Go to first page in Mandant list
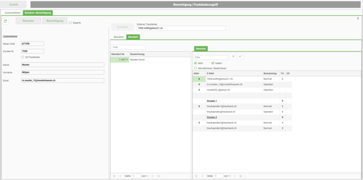This screenshot has width=363, height=180. click(114, 176)
